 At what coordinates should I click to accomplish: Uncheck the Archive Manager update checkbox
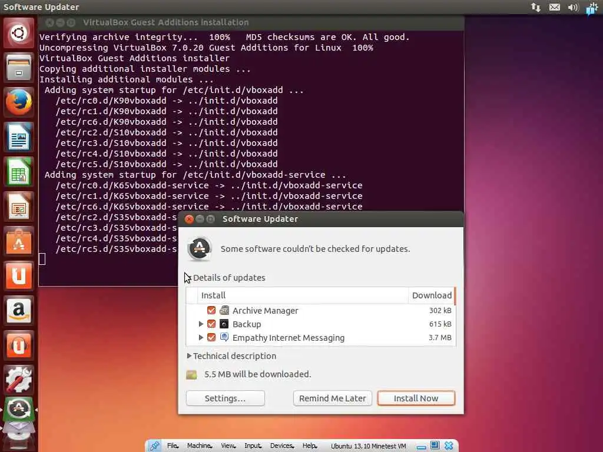(211, 310)
